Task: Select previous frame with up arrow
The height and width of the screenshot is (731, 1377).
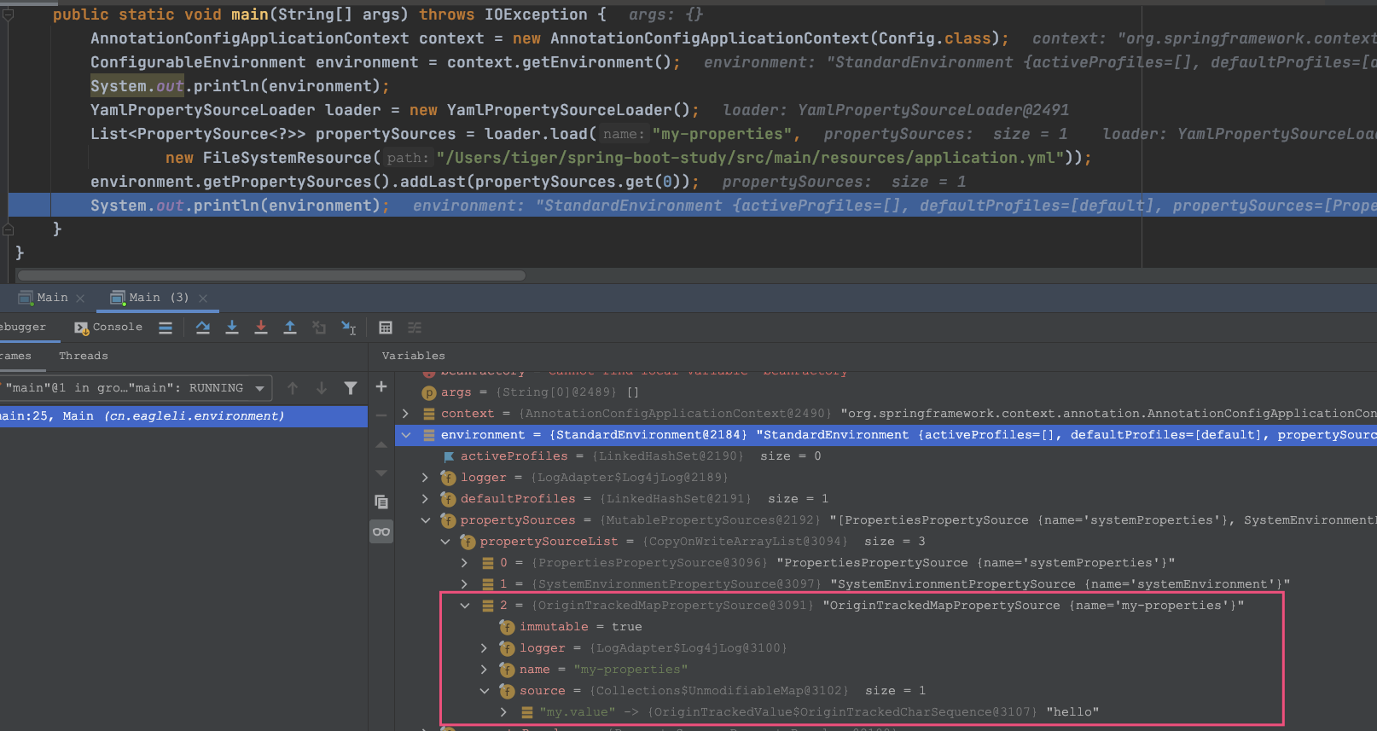Action: [x=293, y=388]
